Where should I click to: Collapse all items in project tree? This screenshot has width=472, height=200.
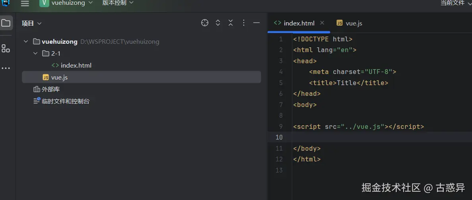click(231, 23)
